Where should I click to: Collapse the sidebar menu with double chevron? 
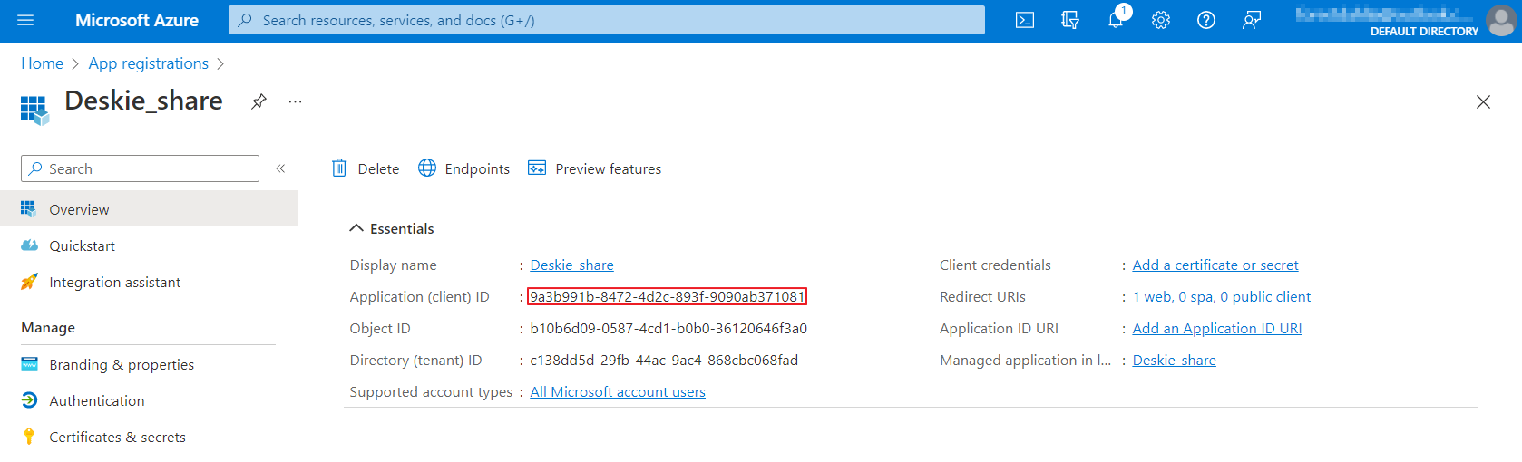click(281, 168)
